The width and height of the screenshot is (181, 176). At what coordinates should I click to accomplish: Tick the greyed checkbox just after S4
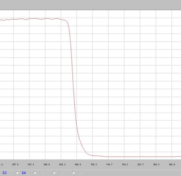tap(35, 173)
